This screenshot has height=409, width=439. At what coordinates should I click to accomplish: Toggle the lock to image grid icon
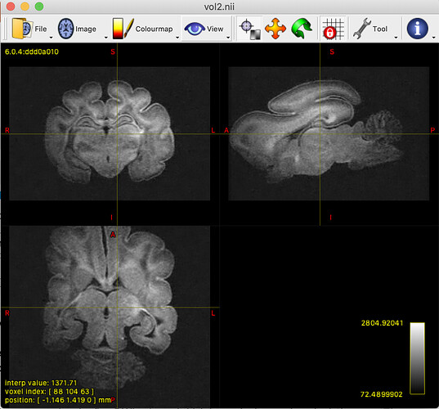tap(333, 29)
